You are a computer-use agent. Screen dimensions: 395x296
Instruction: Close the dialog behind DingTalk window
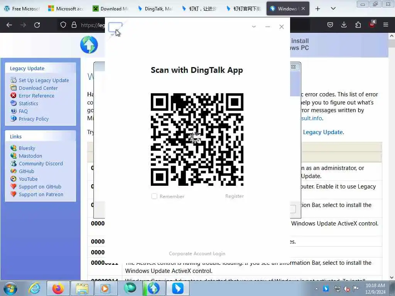[294, 67]
